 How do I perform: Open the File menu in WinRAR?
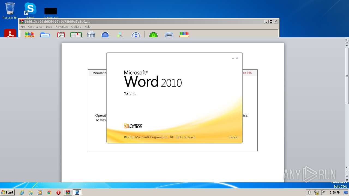click(23, 27)
